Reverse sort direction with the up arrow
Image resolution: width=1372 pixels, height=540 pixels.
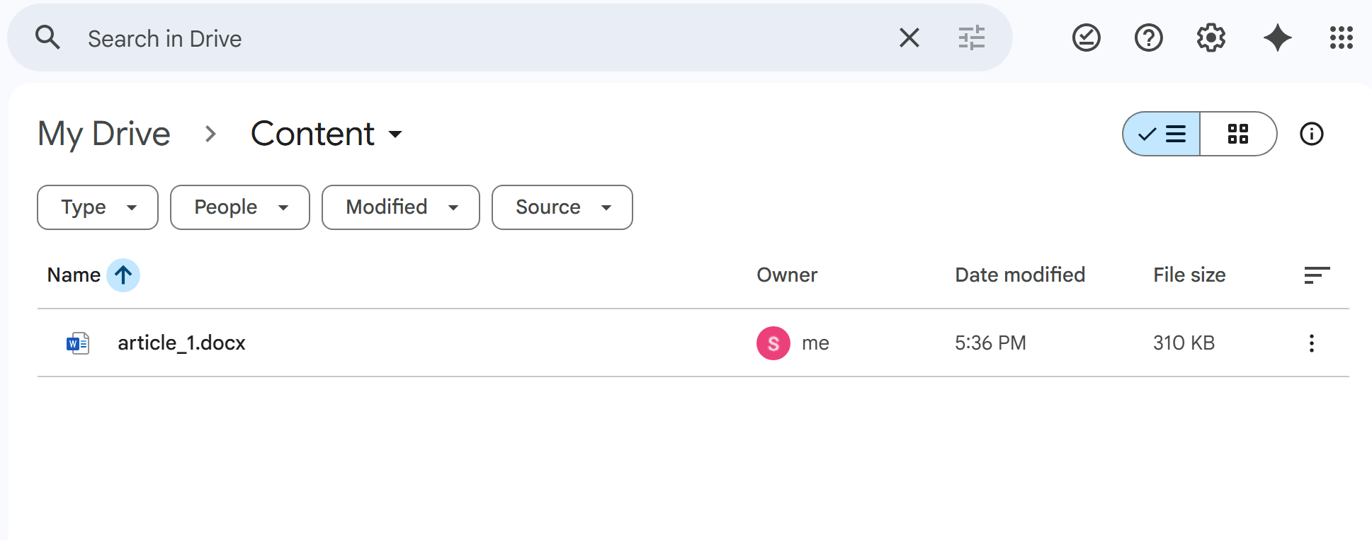click(x=123, y=275)
